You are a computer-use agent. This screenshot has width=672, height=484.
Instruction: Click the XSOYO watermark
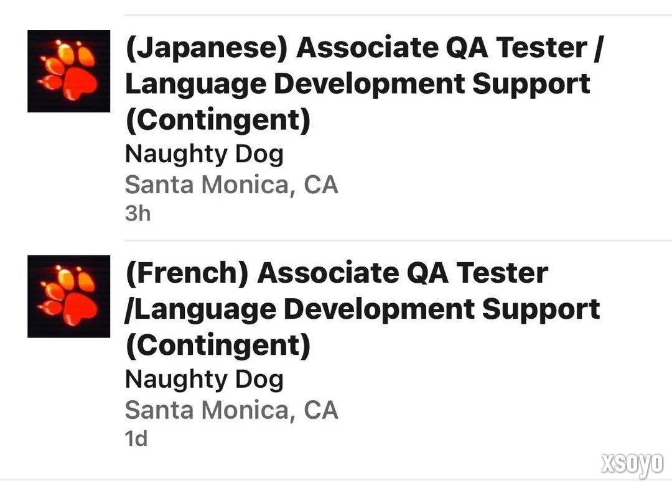pos(632,463)
